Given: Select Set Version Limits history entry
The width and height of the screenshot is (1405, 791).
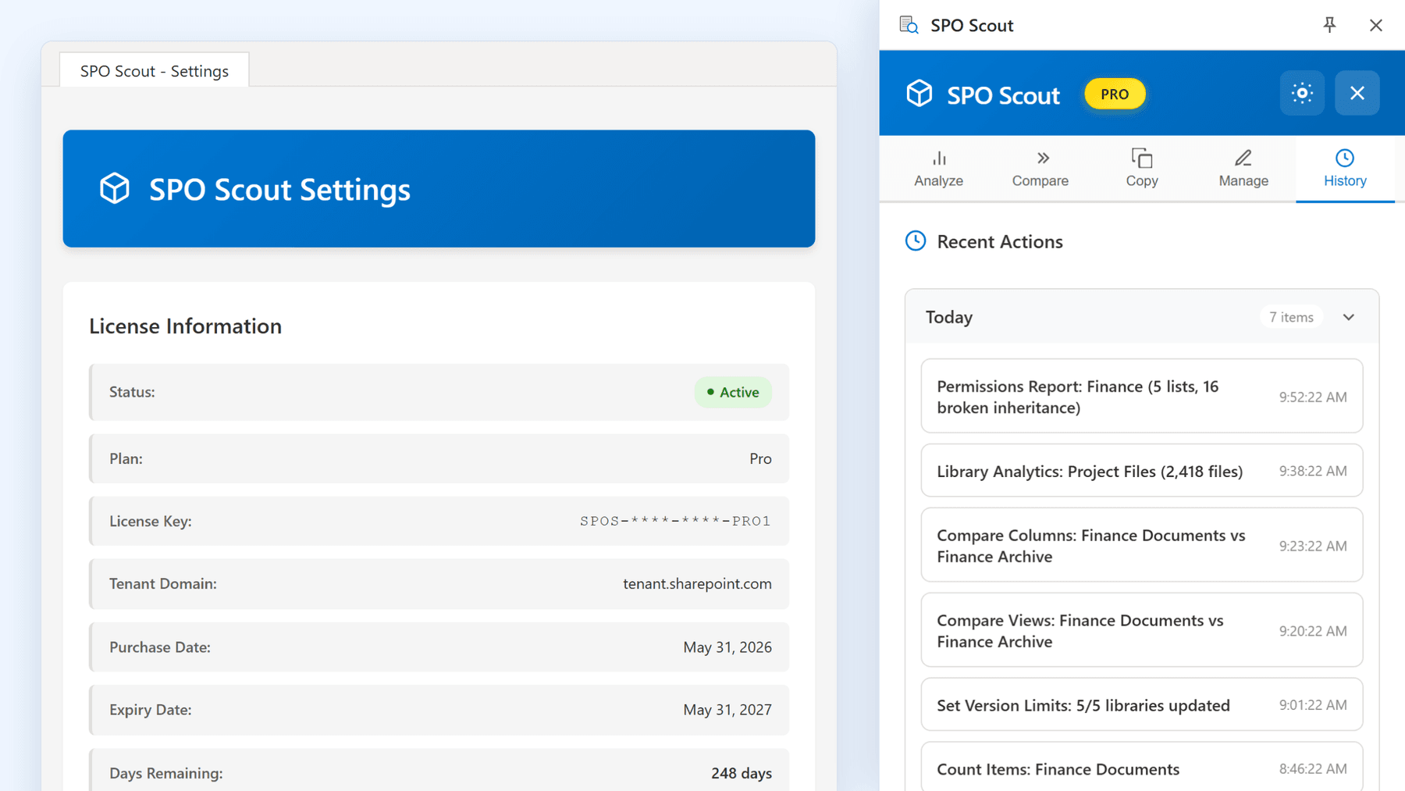Looking at the screenshot, I should pyautogui.click(x=1142, y=705).
